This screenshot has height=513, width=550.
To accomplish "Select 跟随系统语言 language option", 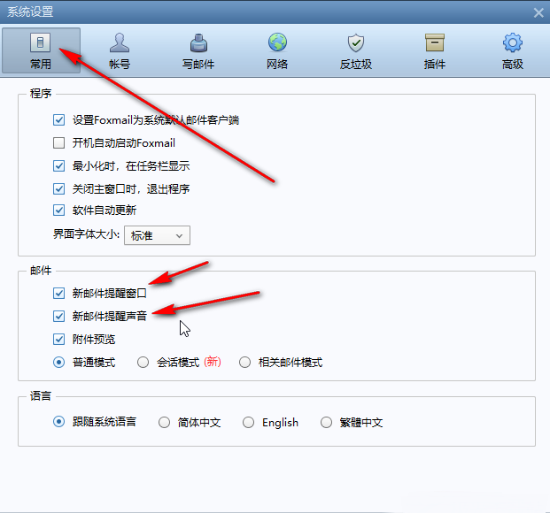I will click(x=59, y=422).
